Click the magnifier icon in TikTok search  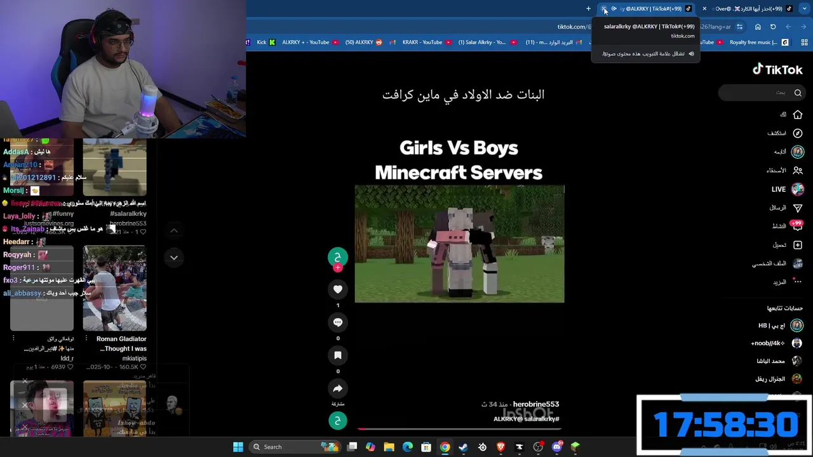(x=798, y=93)
